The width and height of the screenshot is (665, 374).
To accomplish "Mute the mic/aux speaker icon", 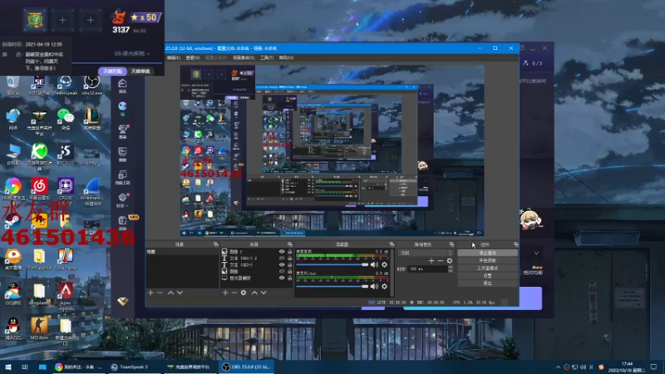I will (374, 286).
